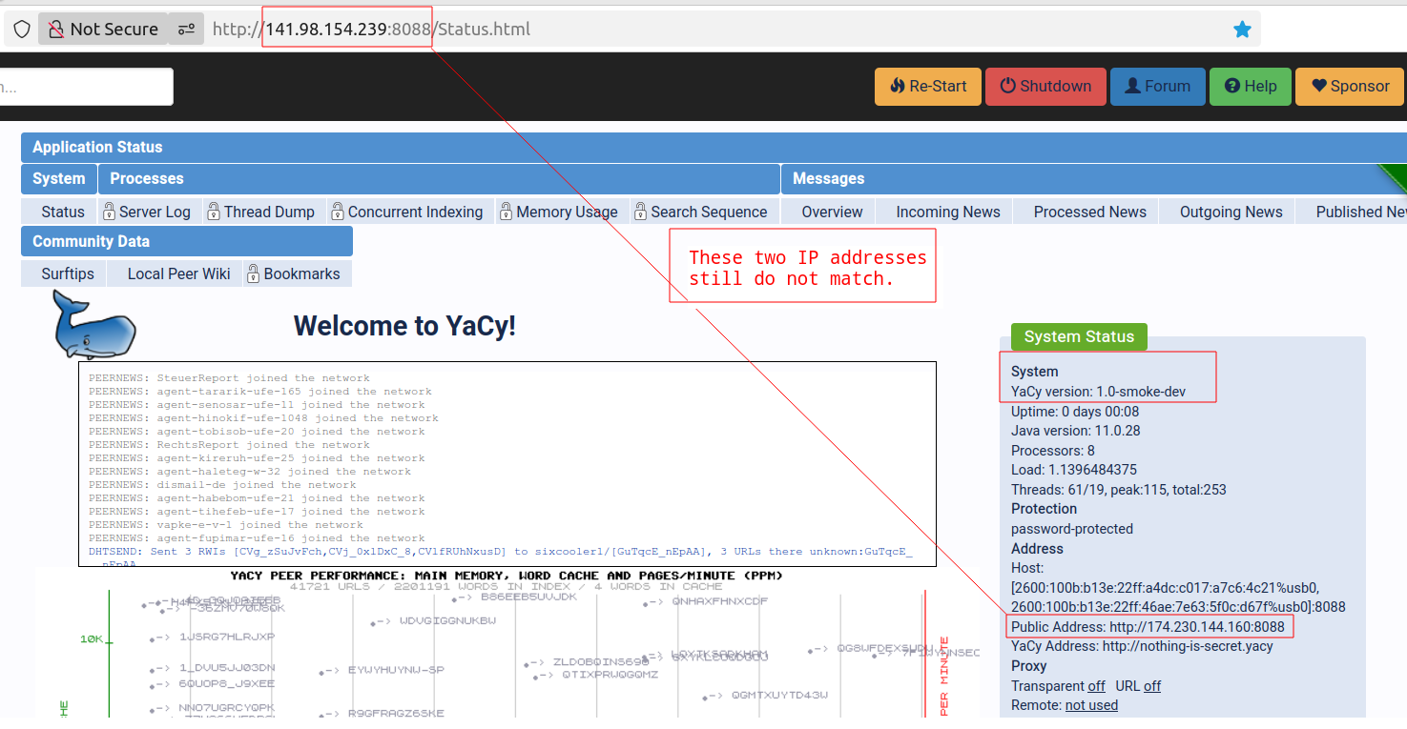Click the bookmark star icon in address bar

1242,30
